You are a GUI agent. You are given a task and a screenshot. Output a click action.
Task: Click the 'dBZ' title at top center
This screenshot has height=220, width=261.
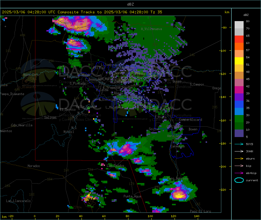(130, 4)
